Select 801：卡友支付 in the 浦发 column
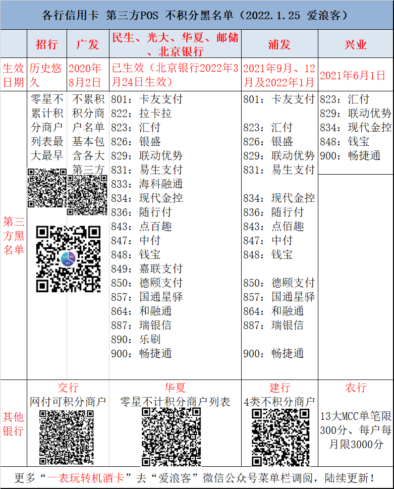Viewport: 394px width, 489px height. 279,99
